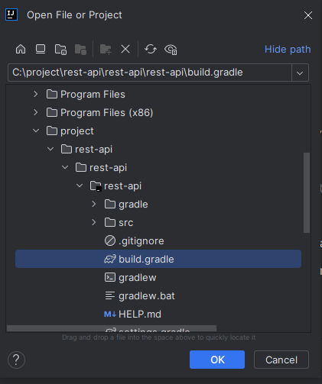322x384 pixels.
Task: Click the terminal icon beside gradlew
Action: point(110,277)
